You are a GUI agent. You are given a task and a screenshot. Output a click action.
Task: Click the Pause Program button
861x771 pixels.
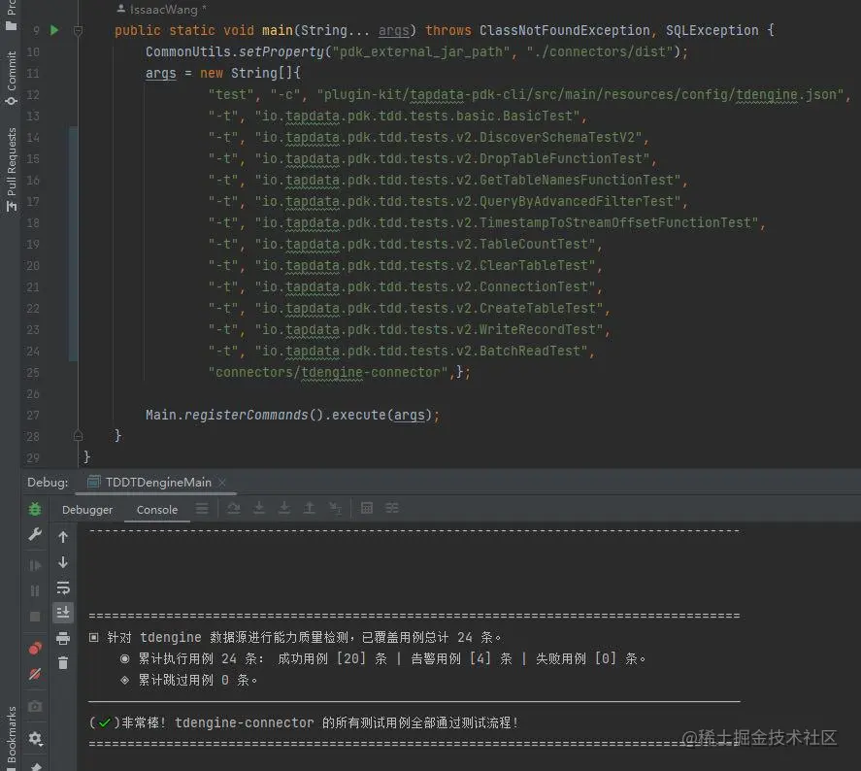[35, 591]
